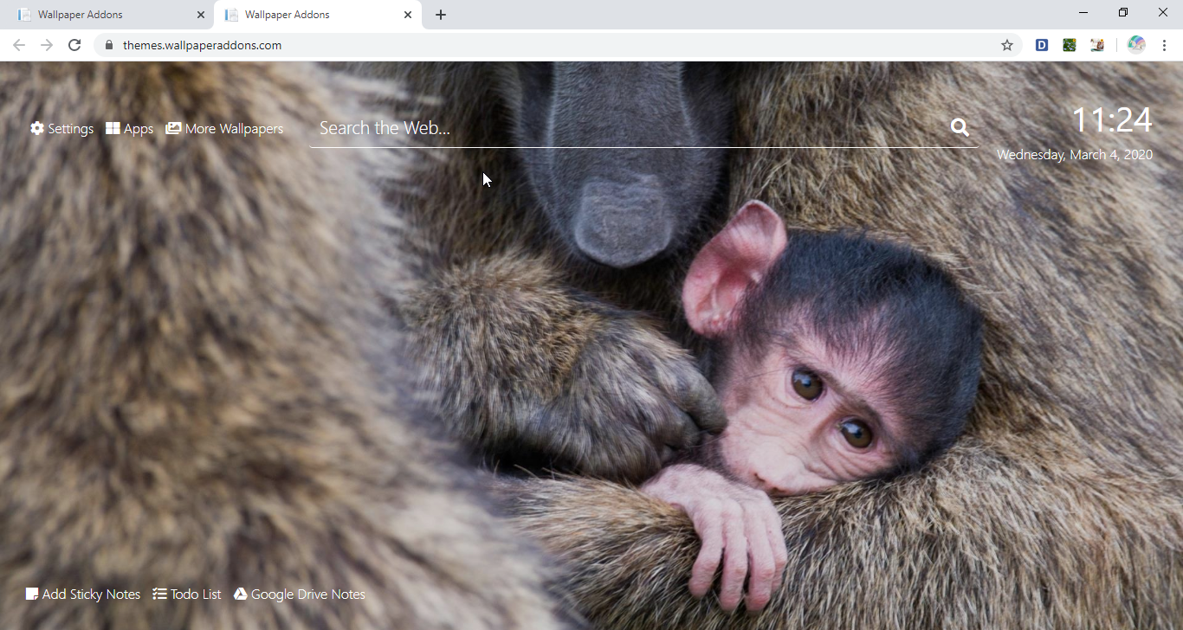Open Google Drive Notes
This screenshot has width=1183, height=630.
tap(300, 594)
